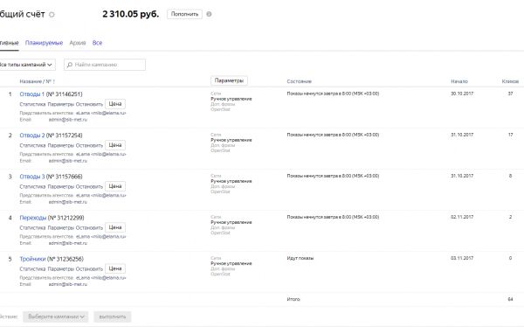Click Цена button for Переходы
524x327 pixels.
pos(115,227)
